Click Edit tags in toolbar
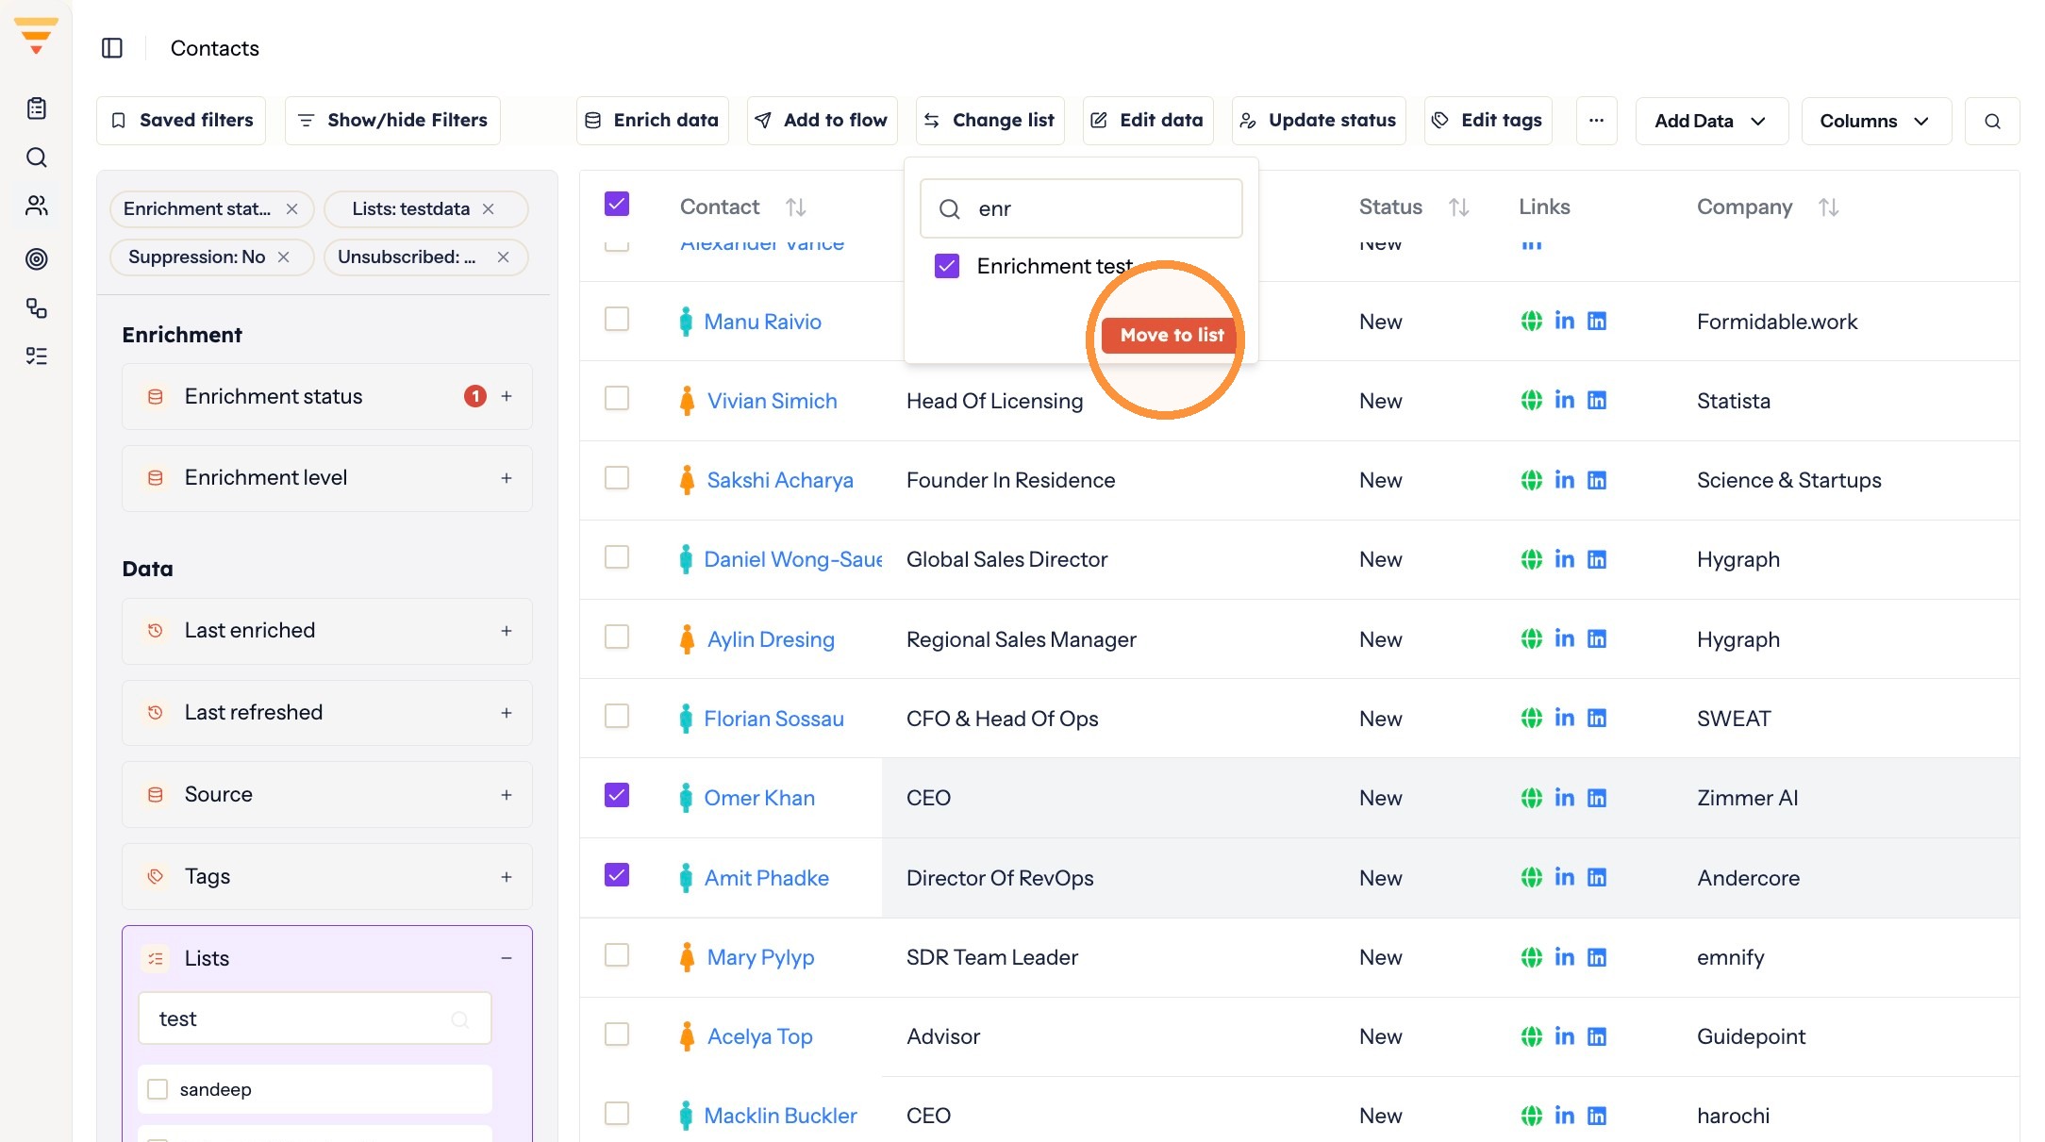 coord(1488,121)
